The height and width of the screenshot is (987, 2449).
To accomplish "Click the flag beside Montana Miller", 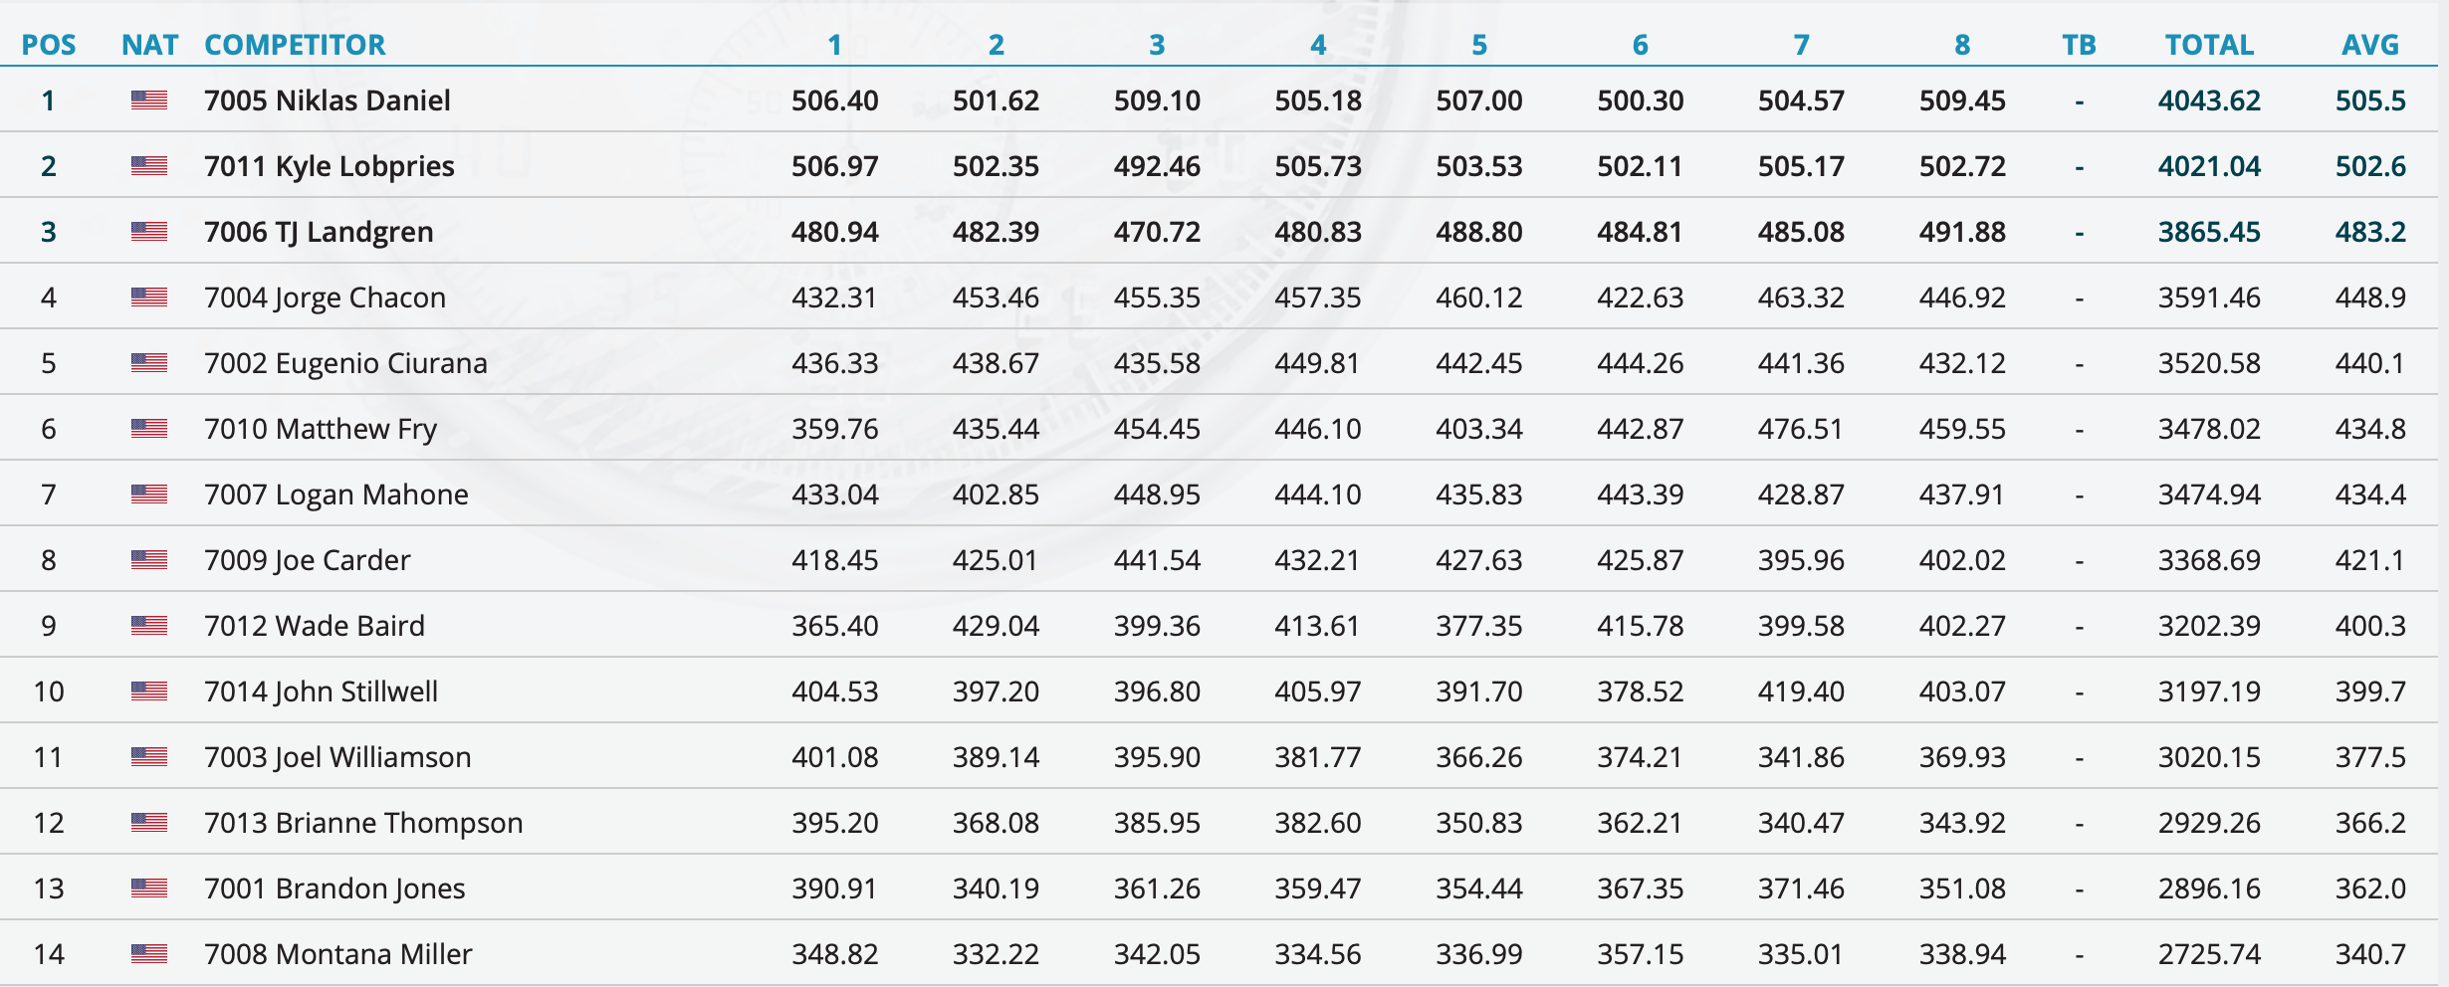I will (x=148, y=953).
